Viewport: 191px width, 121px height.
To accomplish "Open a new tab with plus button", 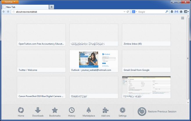I will click(x=52, y=7).
